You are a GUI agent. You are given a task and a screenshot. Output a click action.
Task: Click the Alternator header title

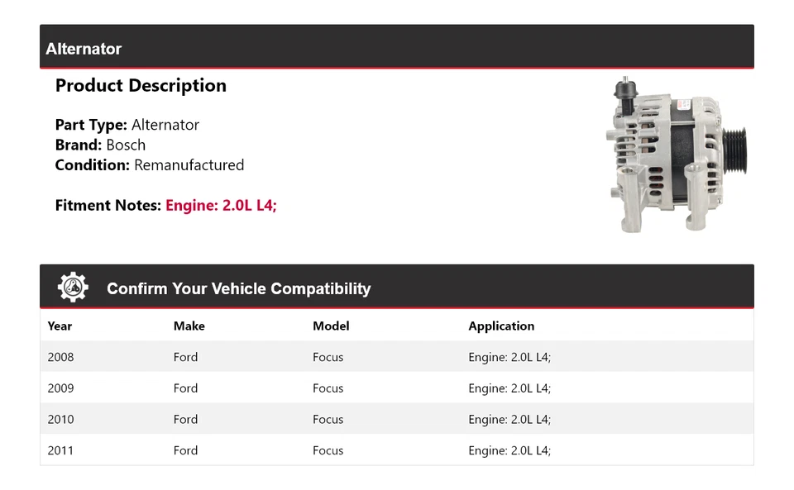(84, 49)
